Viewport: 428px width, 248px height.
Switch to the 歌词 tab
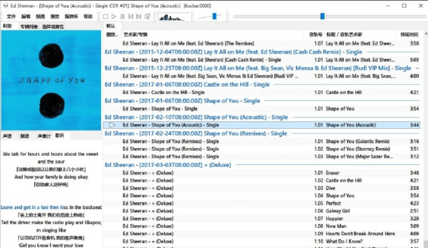tap(59, 135)
